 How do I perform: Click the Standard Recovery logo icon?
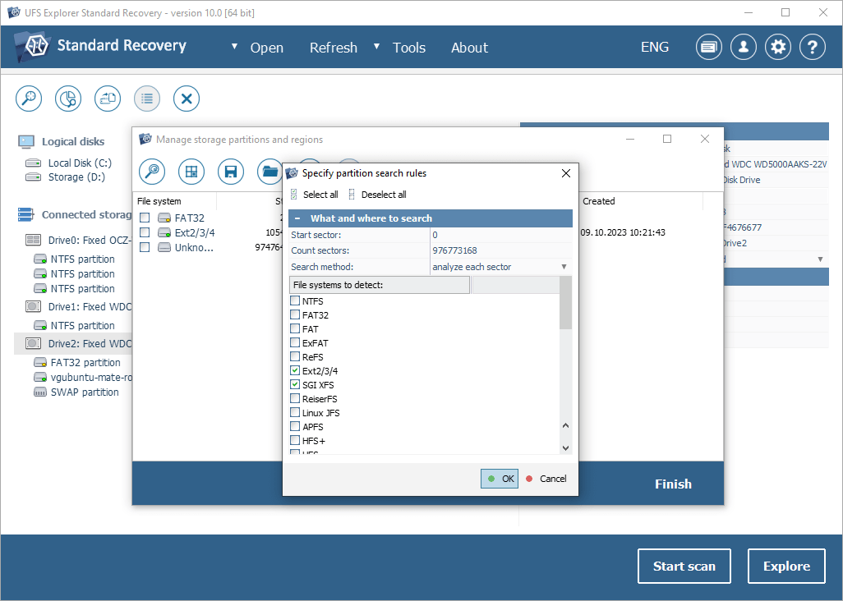[x=33, y=47]
